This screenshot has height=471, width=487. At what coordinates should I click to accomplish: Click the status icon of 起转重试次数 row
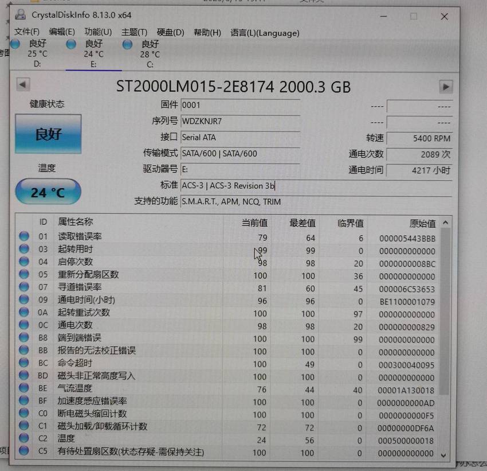24,312
